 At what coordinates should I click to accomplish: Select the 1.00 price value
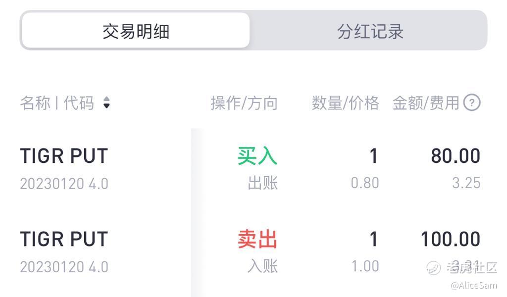point(365,266)
